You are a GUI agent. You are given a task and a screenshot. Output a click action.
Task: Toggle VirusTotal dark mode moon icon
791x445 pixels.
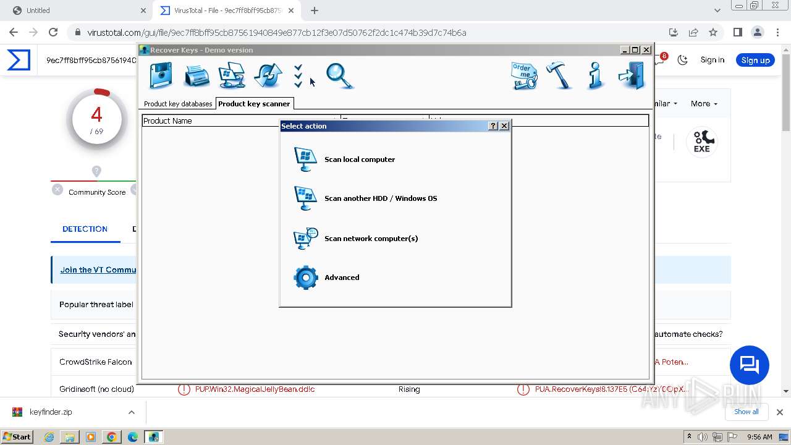click(x=683, y=60)
